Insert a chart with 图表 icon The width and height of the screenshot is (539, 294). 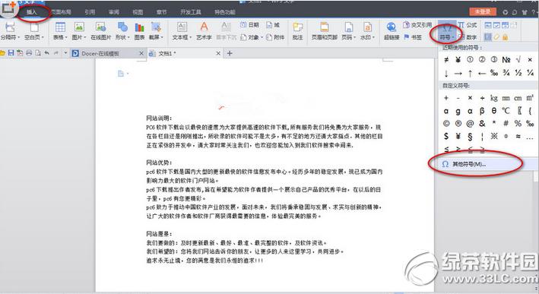pyautogui.click(x=139, y=30)
